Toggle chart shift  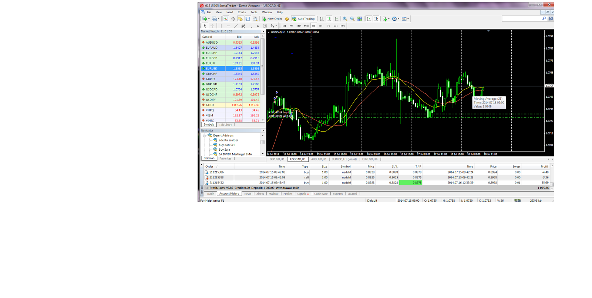point(376,19)
